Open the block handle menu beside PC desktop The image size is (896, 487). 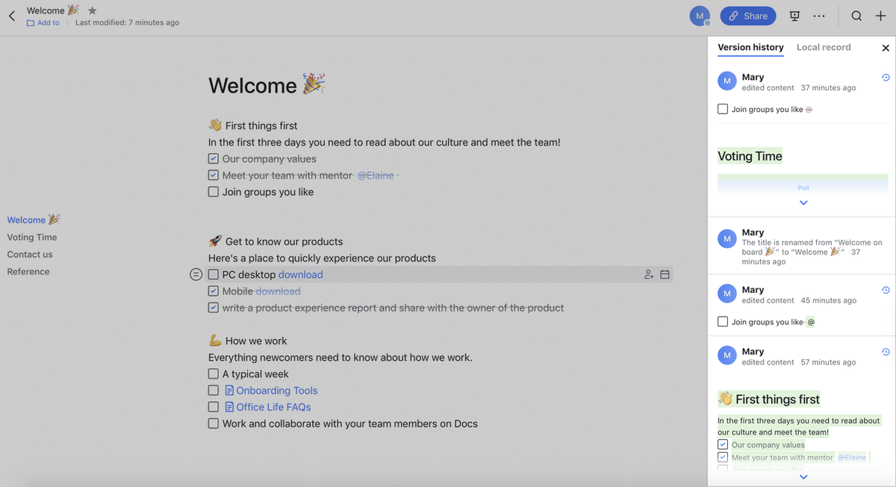point(196,275)
